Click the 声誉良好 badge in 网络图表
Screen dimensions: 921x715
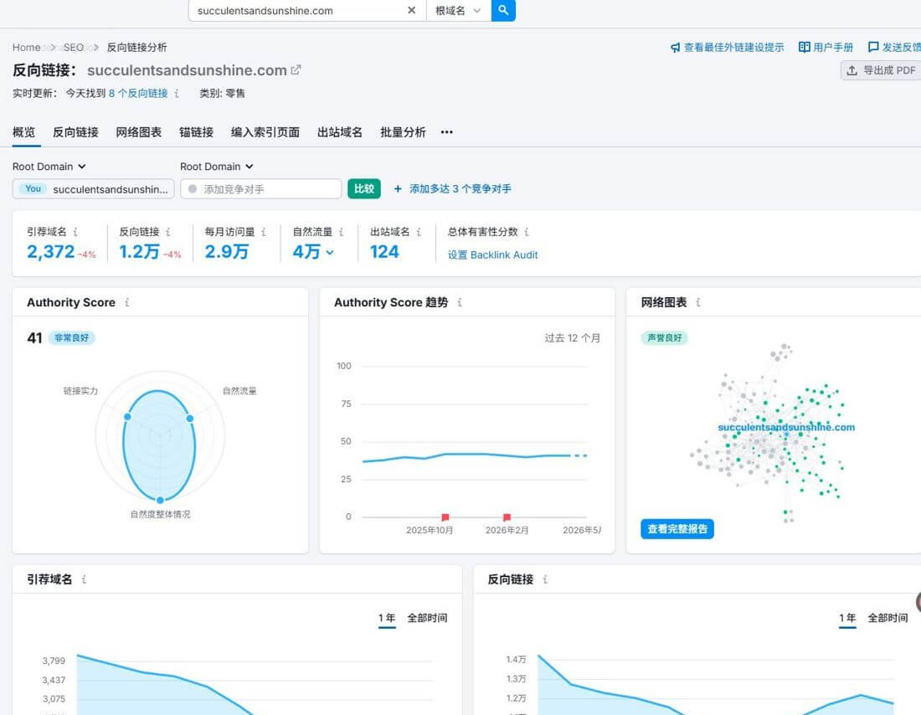click(664, 337)
